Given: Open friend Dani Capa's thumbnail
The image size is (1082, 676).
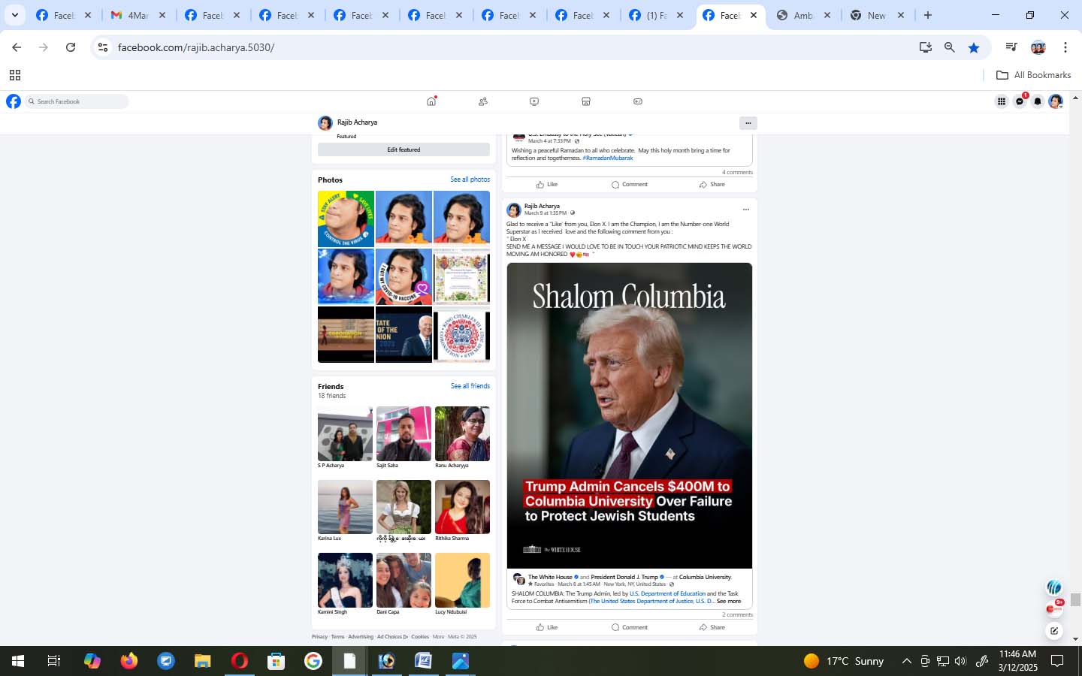Looking at the screenshot, I should point(403,580).
